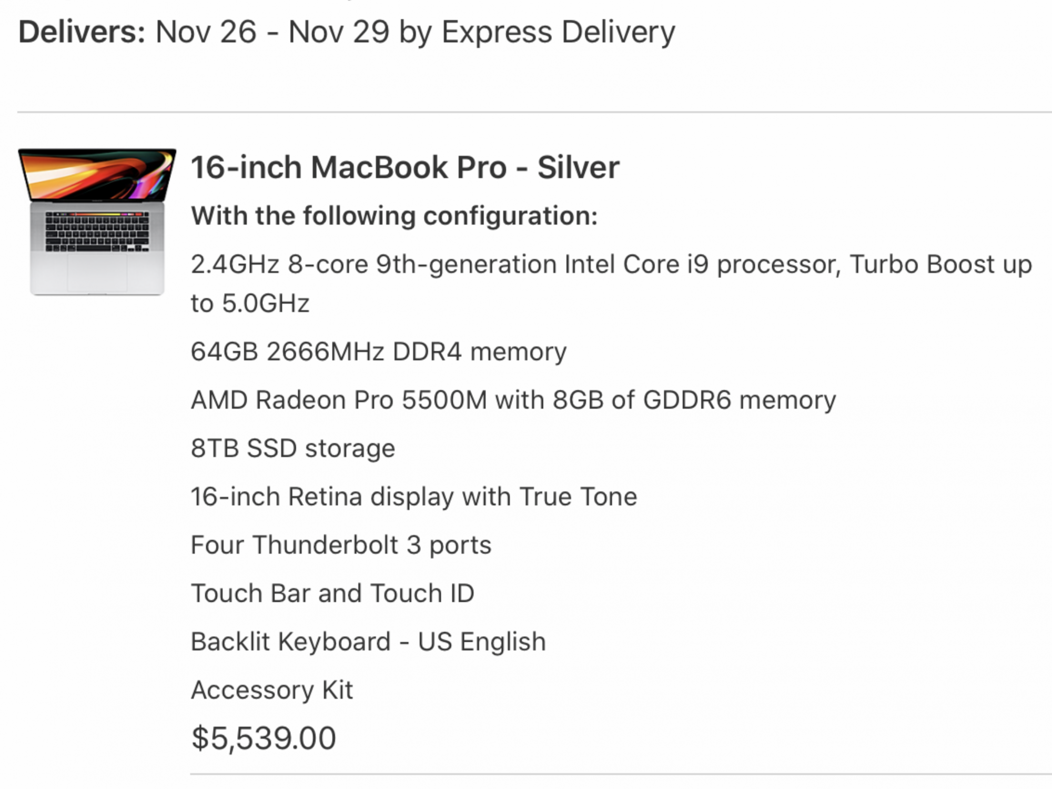1052x789 pixels.
Task: Click the Turbo Boost text
Action: (x=926, y=264)
